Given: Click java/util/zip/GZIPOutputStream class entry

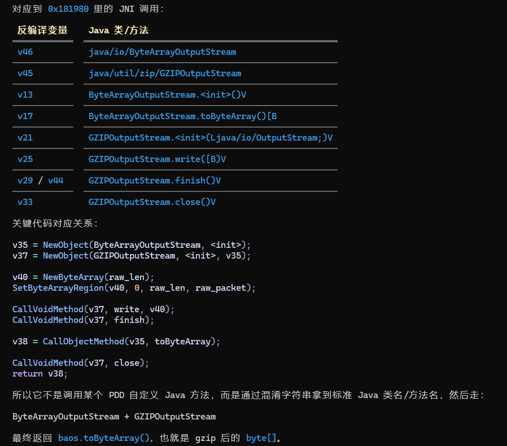Looking at the screenshot, I should pyautogui.click(x=165, y=73).
